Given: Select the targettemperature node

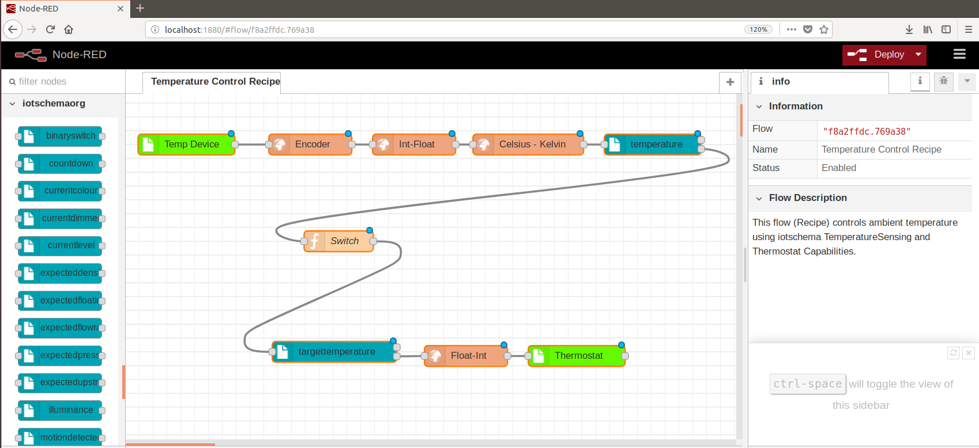Looking at the screenshot, I should click(x=334, y=352).
